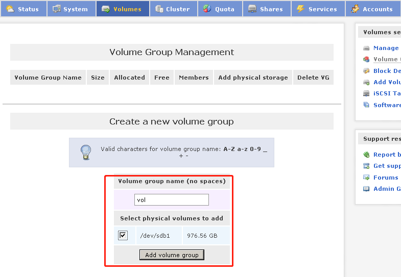Image resolution: width=401 pixels, height=277 pixels.
Task: Uncheck the /dev/sdb1 physical volume checkbox
Action: (x=123, y=235)
